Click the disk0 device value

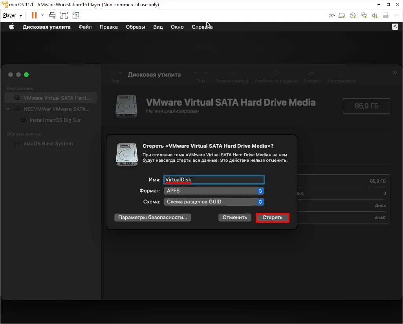(380, 218)
